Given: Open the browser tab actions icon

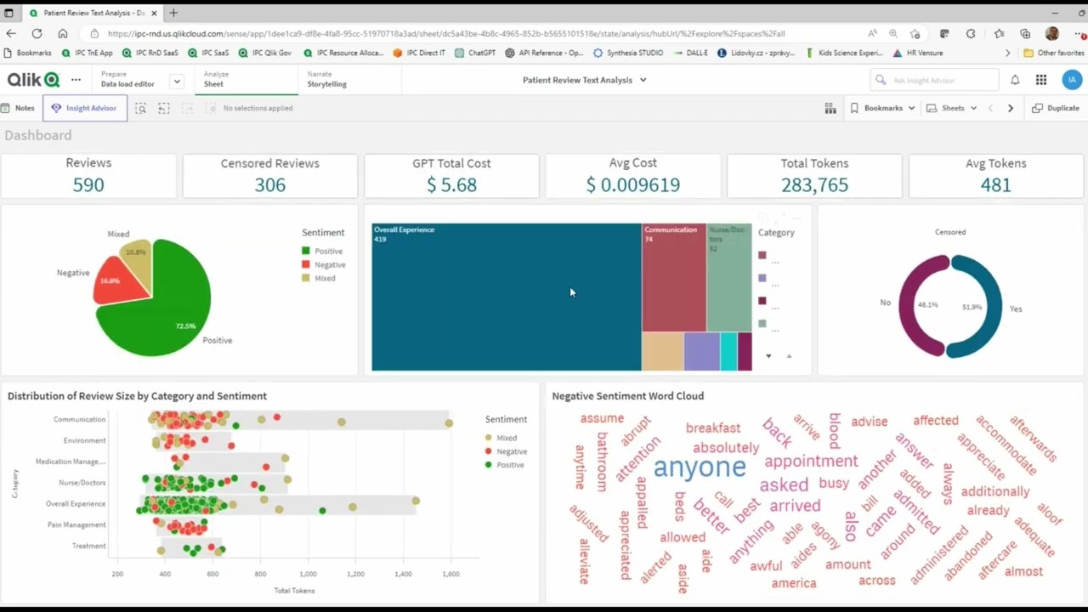Looking at the screenshot, I should [8, 13].
